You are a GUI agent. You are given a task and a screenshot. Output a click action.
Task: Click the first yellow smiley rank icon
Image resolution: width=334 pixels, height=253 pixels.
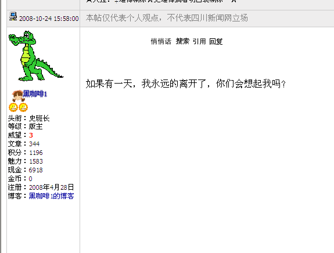[x=13, y=107]
